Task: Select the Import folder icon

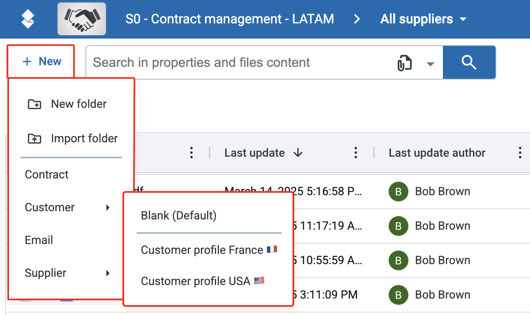Action: (35, 138)
